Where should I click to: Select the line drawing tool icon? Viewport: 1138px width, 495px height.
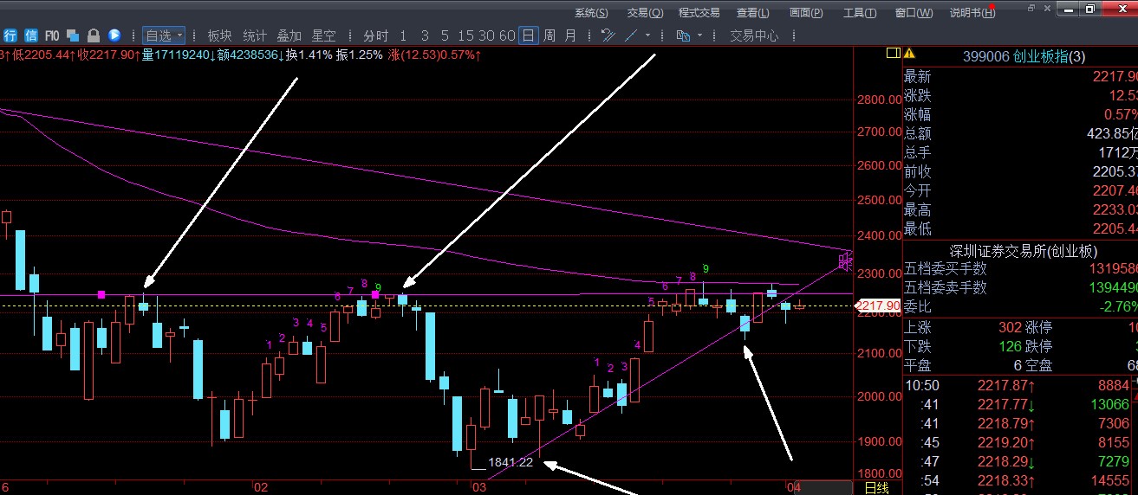(630, 35)
